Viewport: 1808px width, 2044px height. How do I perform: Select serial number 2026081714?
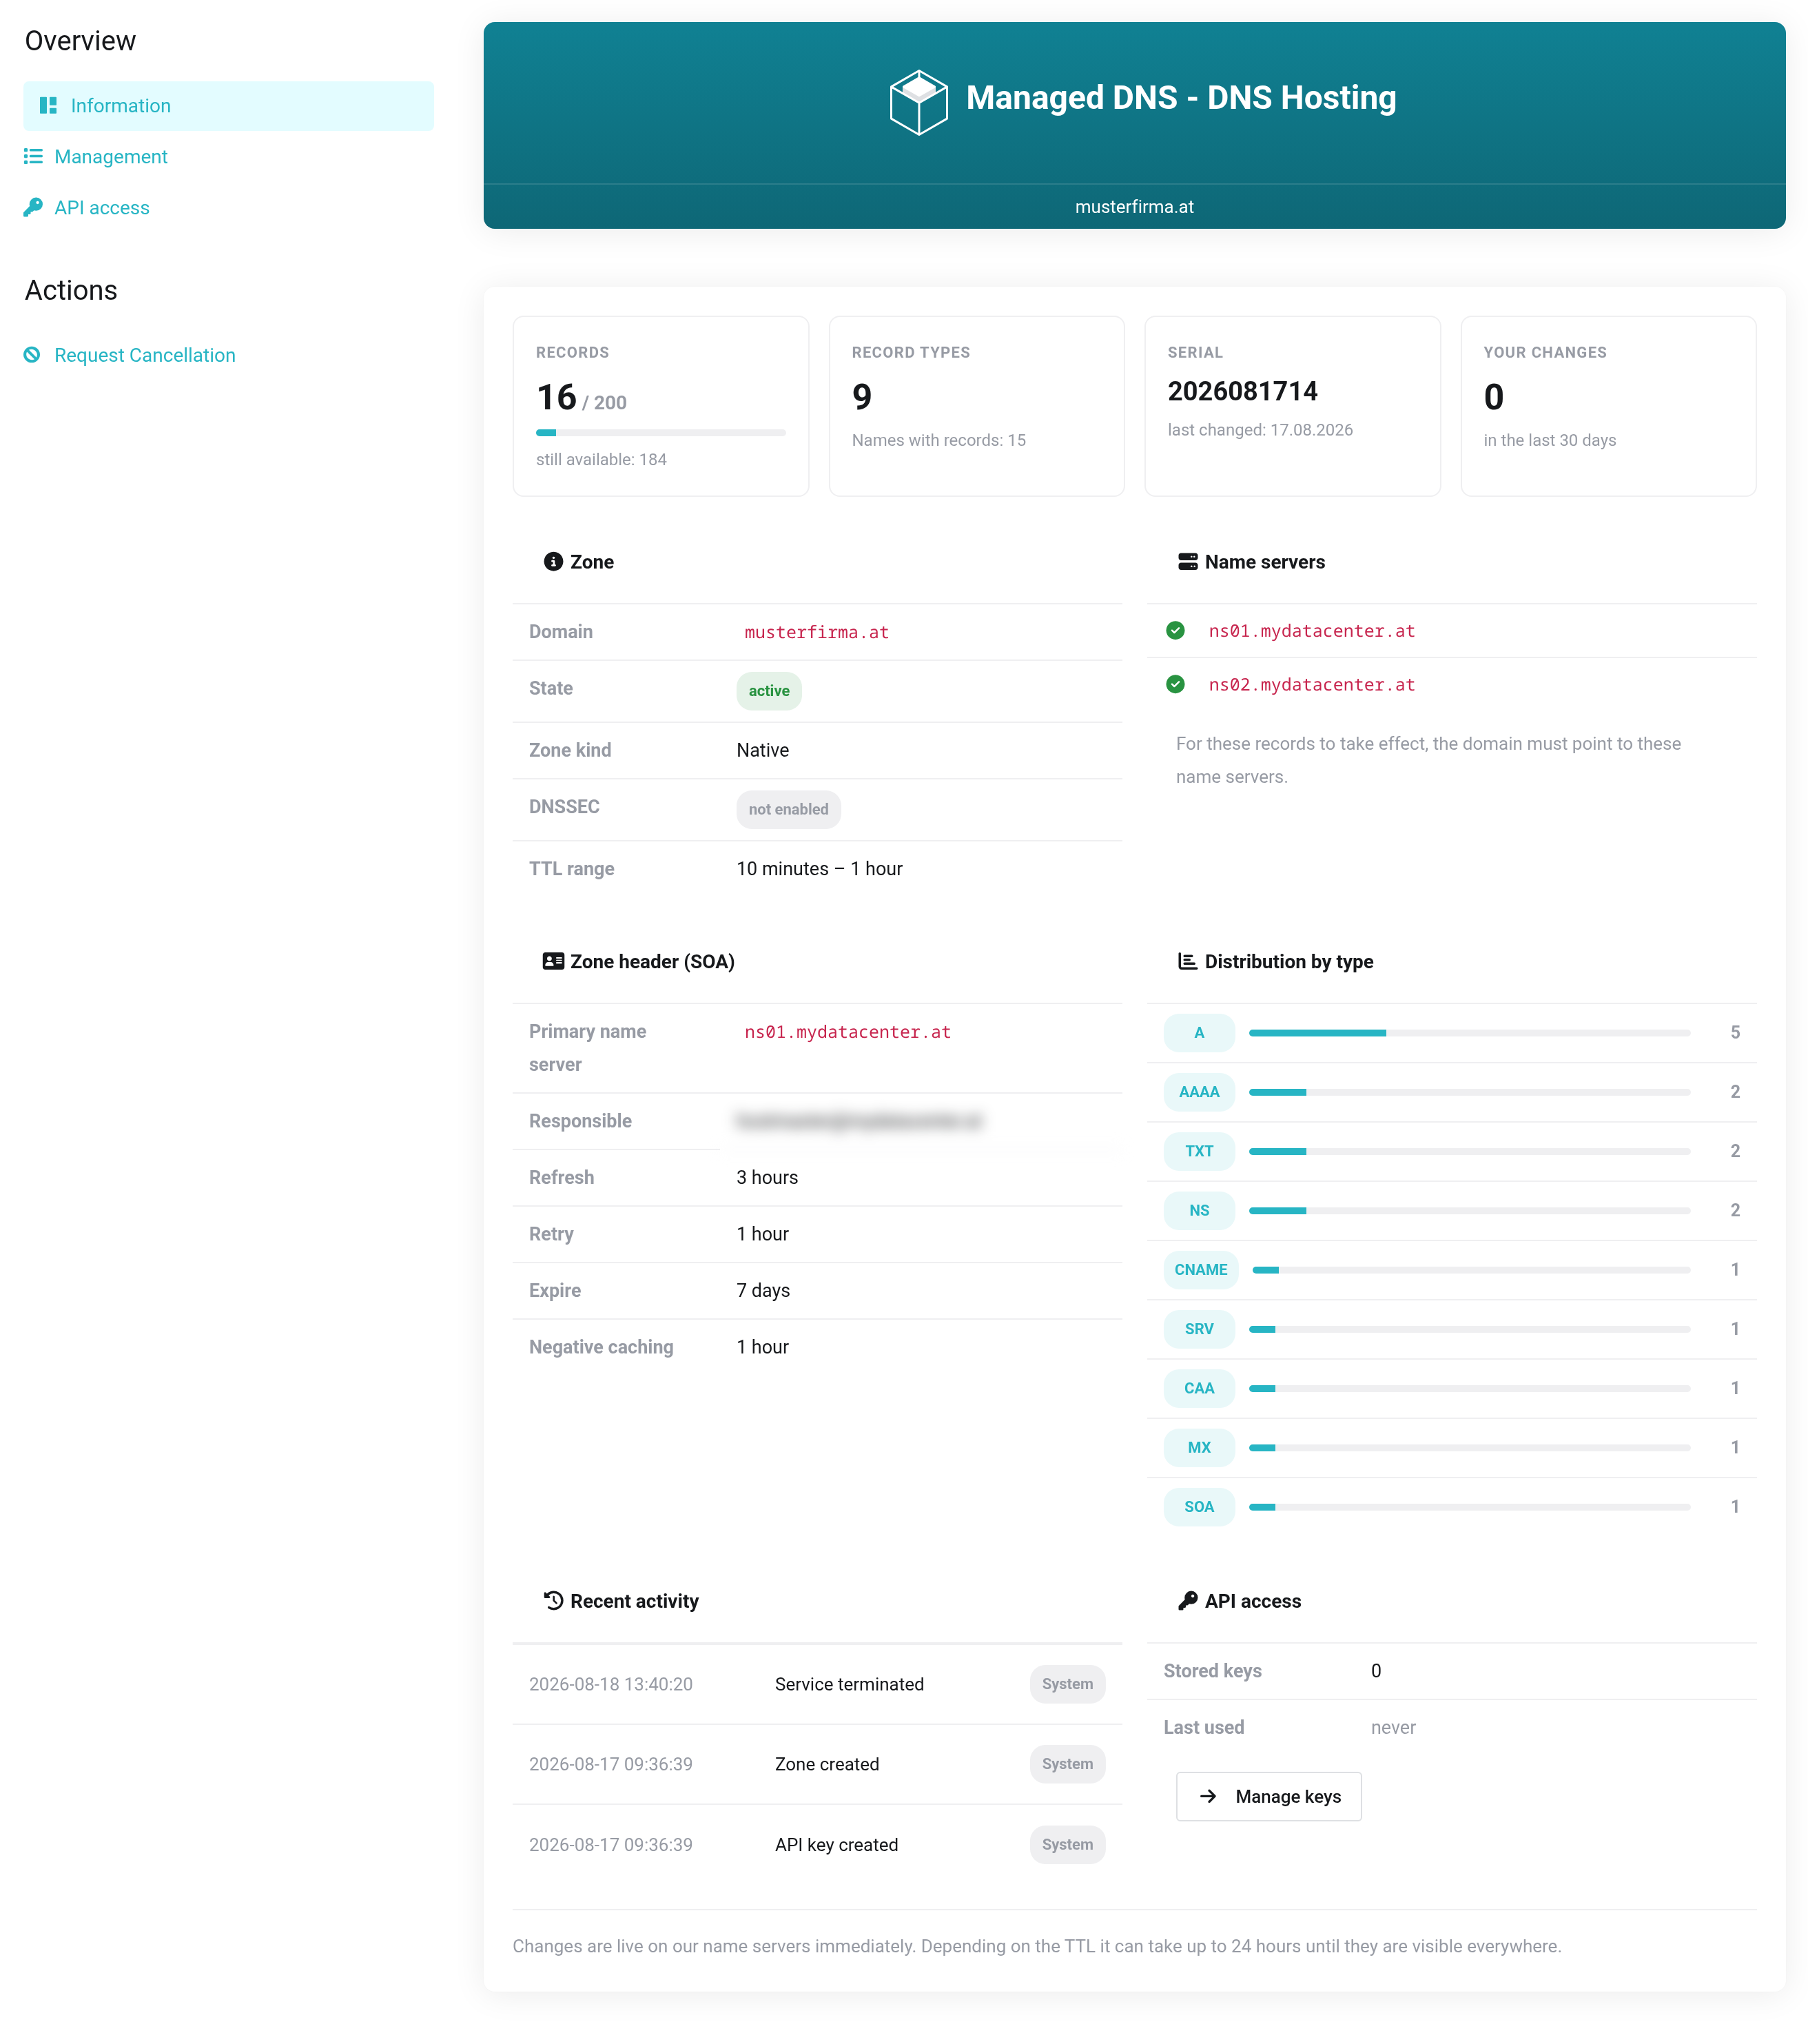pyautogui.click(x=1242, y=392)
